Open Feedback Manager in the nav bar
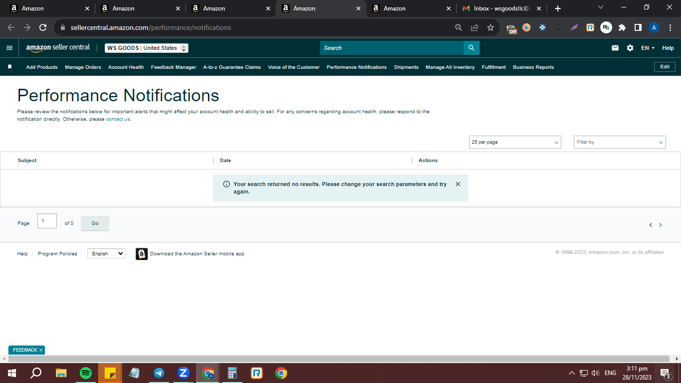Image resolution: width=681 pixels, height=383 pixels. click(x=173, y=67)
